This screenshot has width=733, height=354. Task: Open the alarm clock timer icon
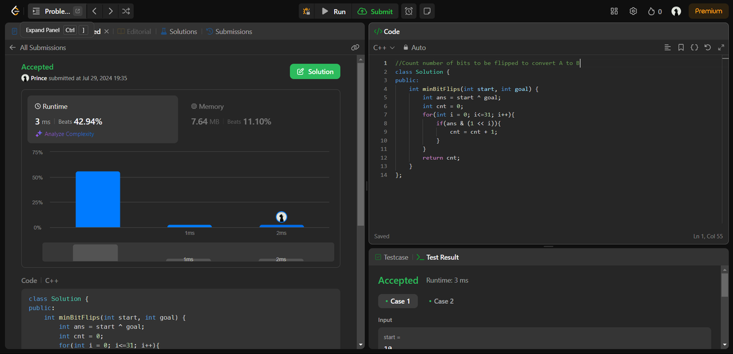[409, 11]
